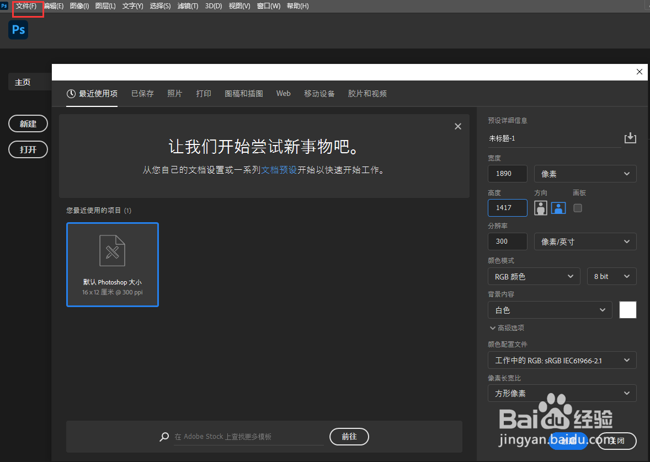Open the width units dropdown showing 像素
650x462 pixels.
(585, 174)
